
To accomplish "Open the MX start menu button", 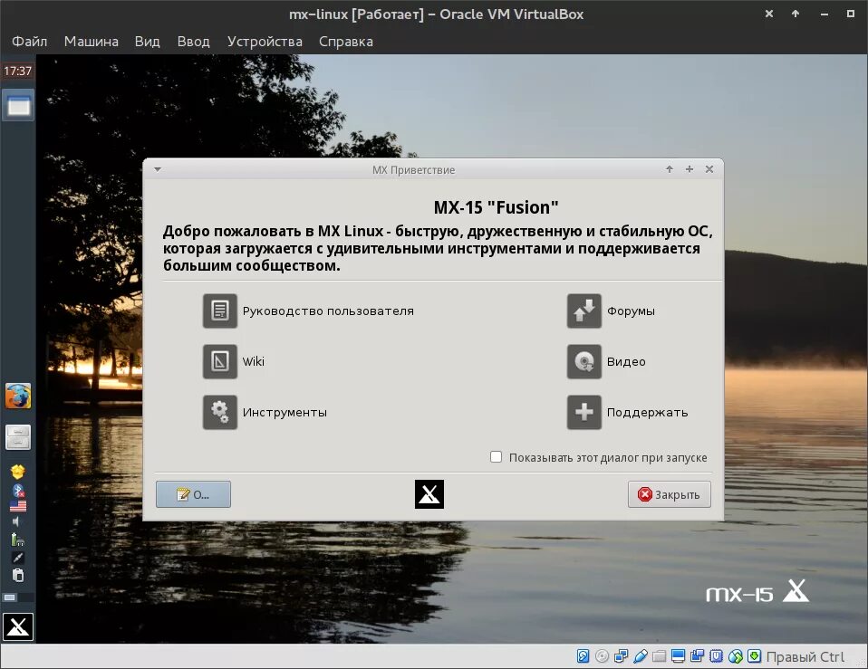I will [x=18, y=627].
